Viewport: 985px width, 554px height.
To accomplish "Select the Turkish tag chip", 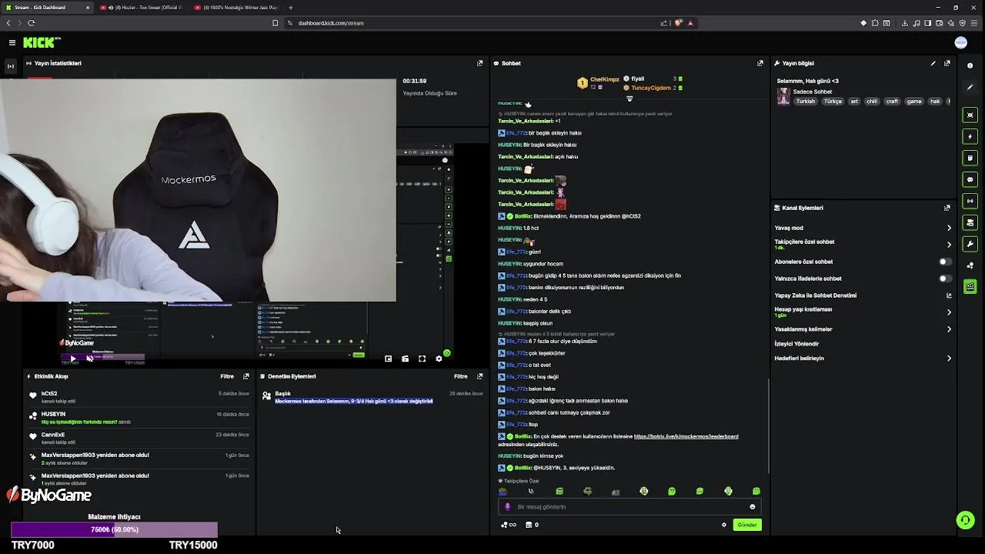I will click(805, 102).
